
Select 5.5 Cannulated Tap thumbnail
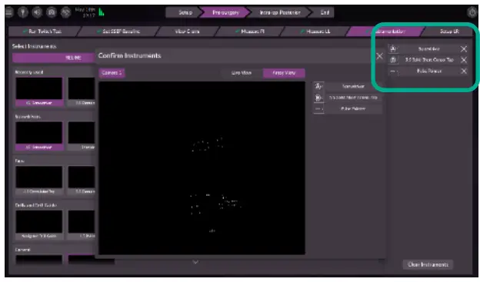click(39, 180)
